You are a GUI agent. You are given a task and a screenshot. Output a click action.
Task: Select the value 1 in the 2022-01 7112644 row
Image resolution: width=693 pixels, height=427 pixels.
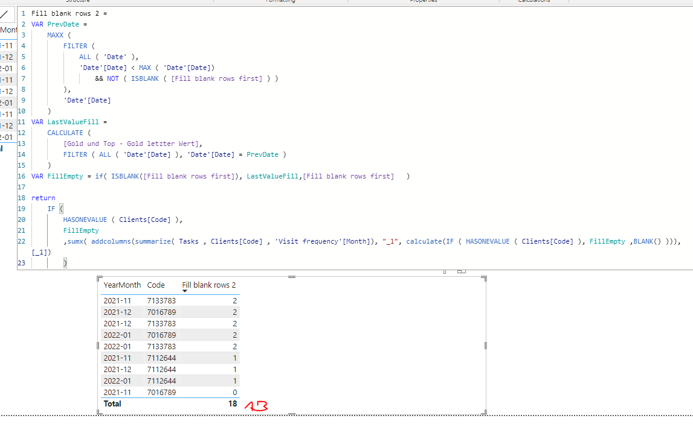(234, 381)
